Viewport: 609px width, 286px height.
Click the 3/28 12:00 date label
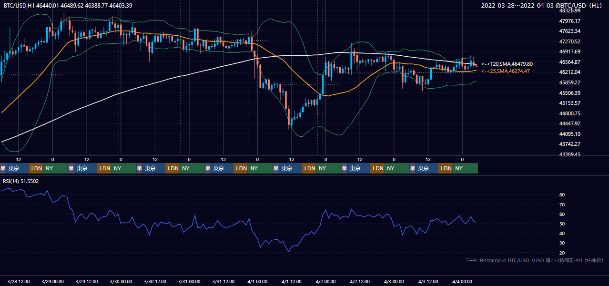[x=19, y=281]
